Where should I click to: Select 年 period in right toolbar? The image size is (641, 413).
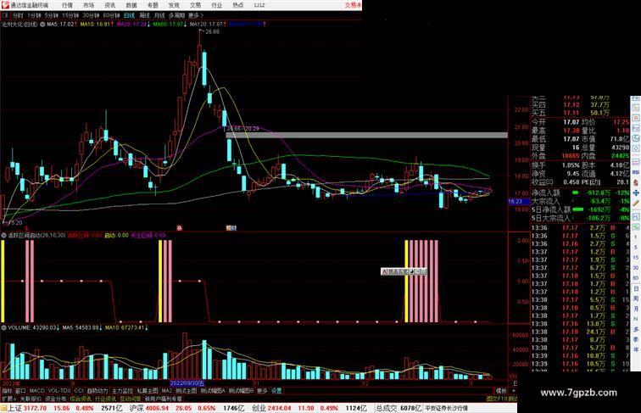636,349
